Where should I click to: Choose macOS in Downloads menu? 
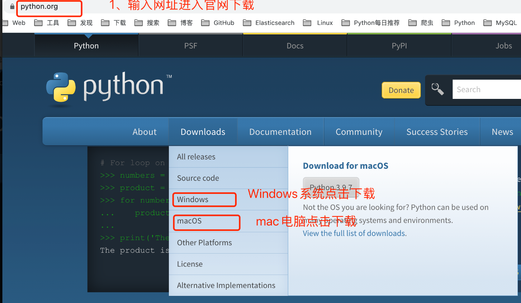tap(228, 221)
